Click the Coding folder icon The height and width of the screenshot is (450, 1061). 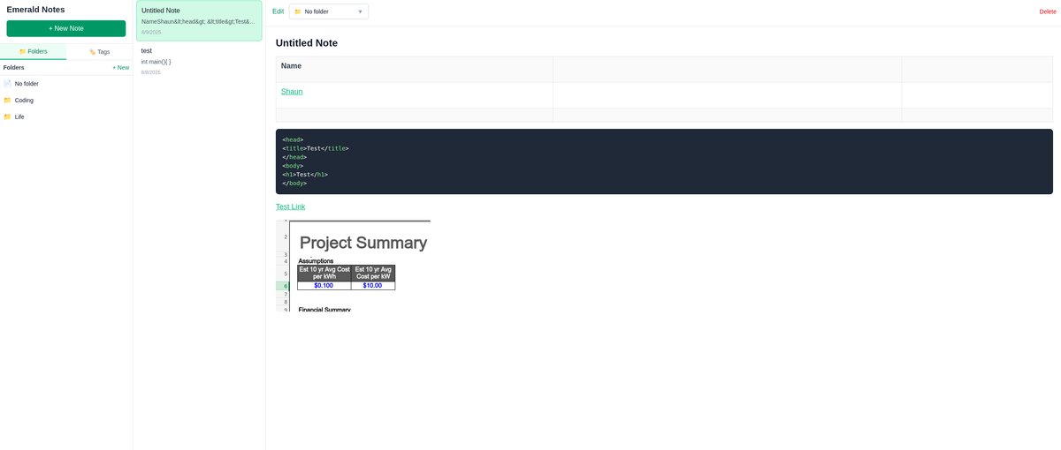pyautogui.click(x=7, y=100)
